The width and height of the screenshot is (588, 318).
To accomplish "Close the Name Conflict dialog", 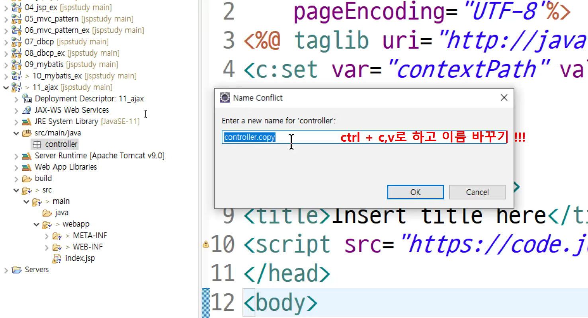I will (504, 98).
